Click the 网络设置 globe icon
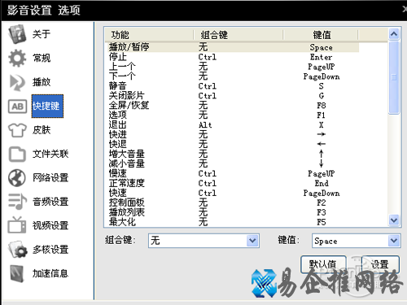The image size is (407, 305). [17, 178]
